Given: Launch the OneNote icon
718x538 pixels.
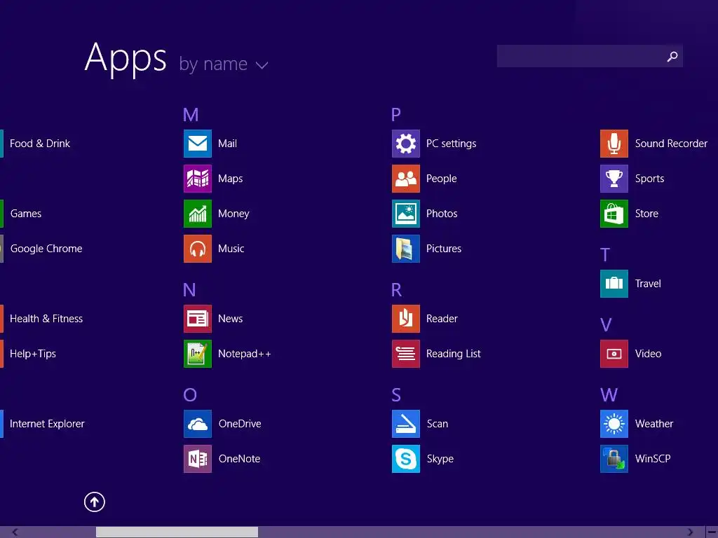Looking at the screenshot, I should 198,459.
